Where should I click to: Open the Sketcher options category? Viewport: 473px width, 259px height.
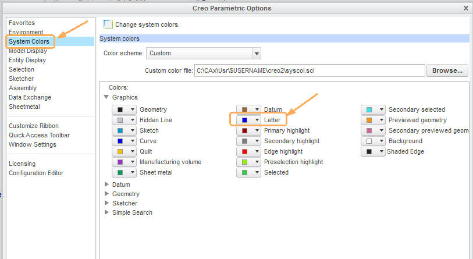tap(21, 79)
